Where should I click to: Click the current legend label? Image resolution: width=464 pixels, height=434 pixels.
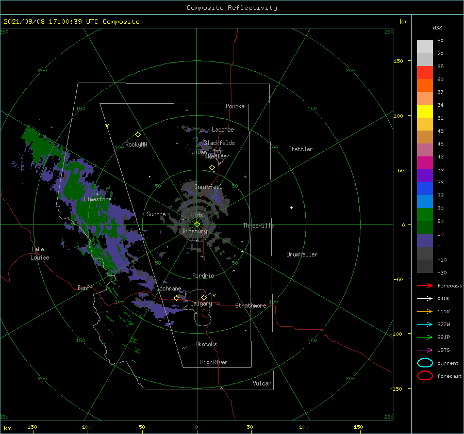(448, 363)
